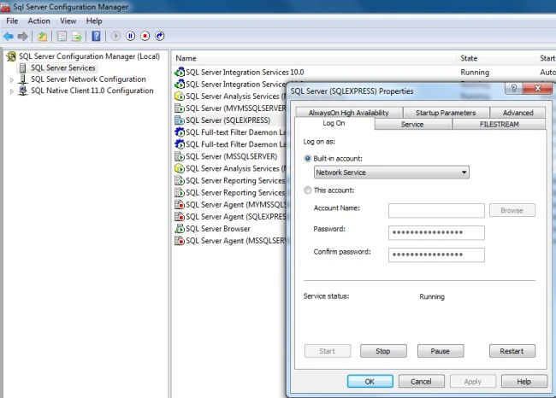Click the Forward arrow toolbar icon
This screenshot has width=556, height=398.
pyautogui.click(x=23, y=36)
